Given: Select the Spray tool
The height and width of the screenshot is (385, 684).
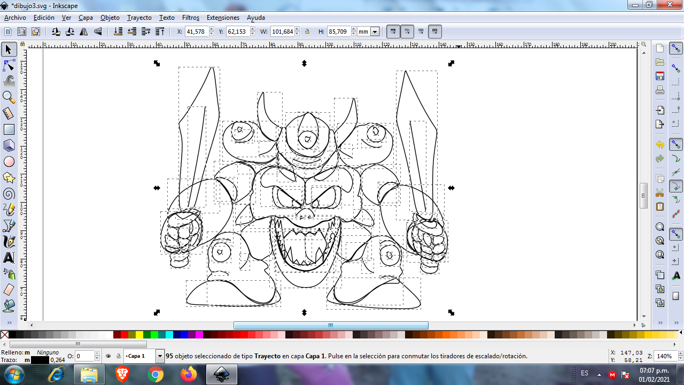Looking at the screenshot, I should 9,273.
